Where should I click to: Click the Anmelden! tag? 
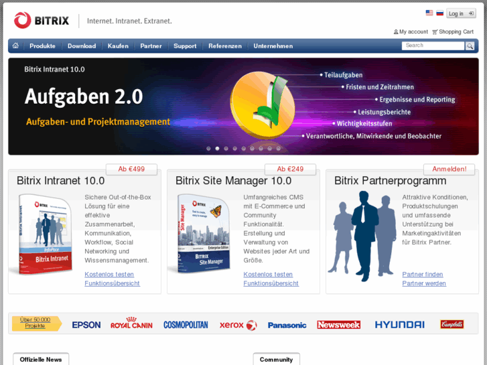pos(449,169)
